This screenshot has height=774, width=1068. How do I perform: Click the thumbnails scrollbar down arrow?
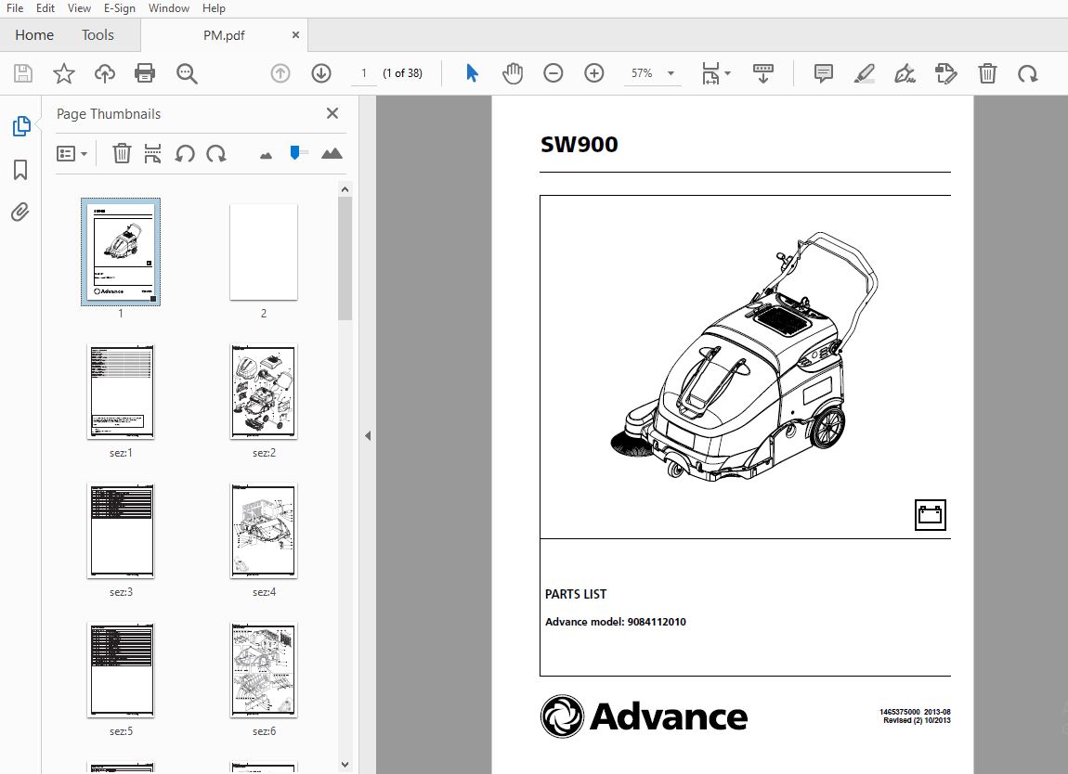pos(345,765)
